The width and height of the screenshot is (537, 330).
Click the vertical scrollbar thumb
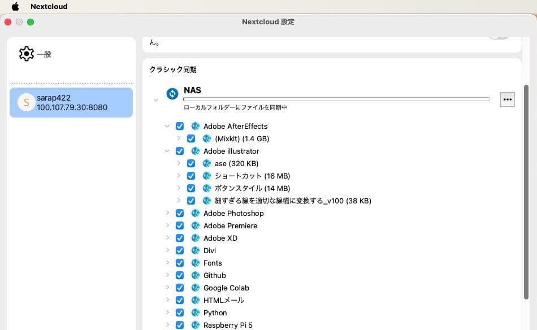pyautogui.click(x=526, y=192)
